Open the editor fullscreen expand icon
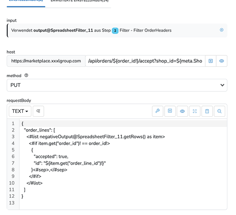Viewport: 236px width, 215px height. pyautogui.click(x=195, y=111)
